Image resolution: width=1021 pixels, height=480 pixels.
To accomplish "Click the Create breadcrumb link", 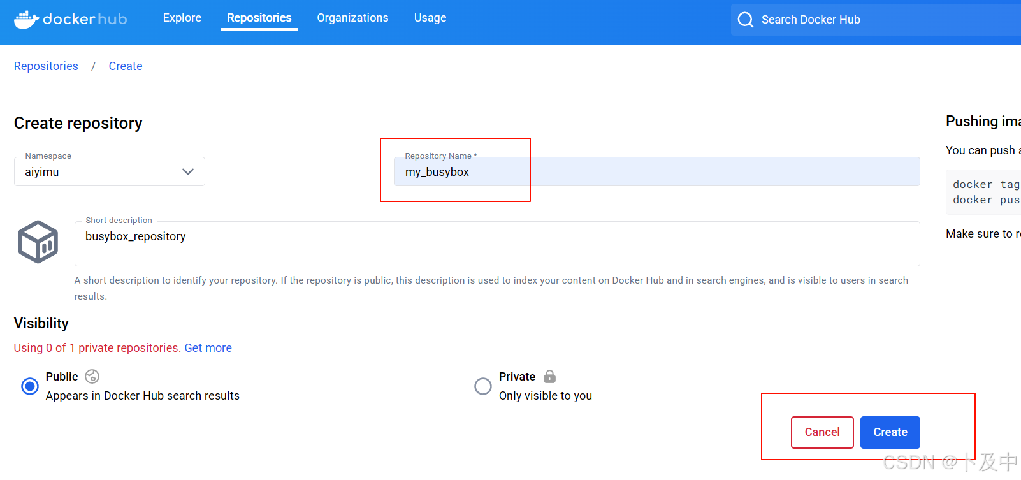I will pos(126,66).
